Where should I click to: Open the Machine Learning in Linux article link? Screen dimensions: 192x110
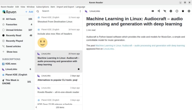point(140,46)
